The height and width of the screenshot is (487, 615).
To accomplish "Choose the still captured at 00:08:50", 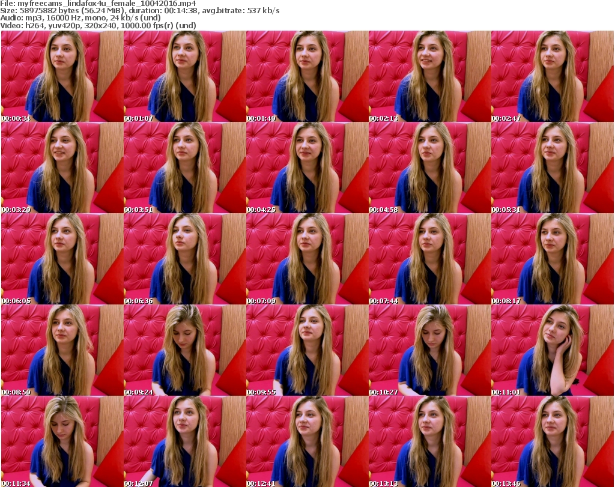I will point(62,350).
